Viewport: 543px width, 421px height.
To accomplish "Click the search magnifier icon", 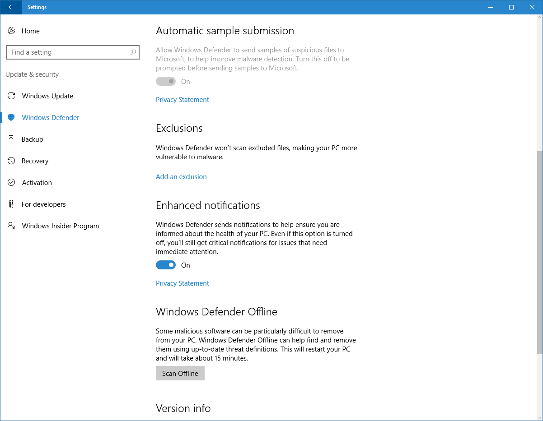I will coord(133,52).
